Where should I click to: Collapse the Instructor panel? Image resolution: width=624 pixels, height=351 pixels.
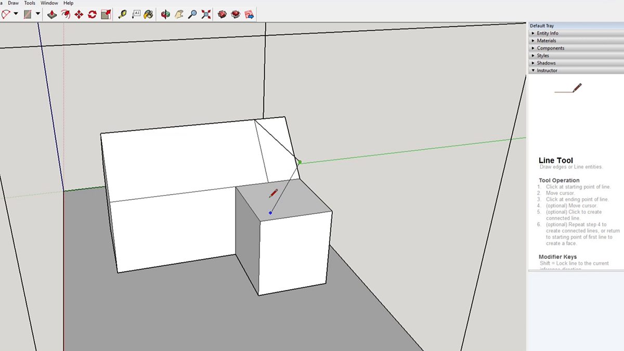coord(547,70)
